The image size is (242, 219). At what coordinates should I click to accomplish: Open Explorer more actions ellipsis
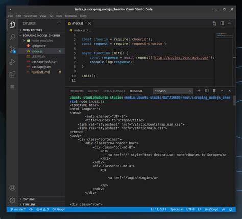pos(59,23)
